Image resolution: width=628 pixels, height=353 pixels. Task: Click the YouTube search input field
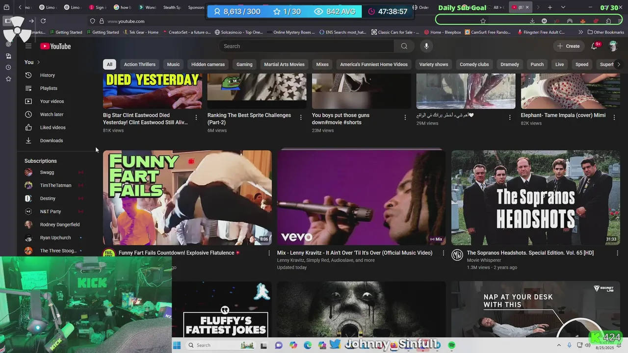pos(307,46)
